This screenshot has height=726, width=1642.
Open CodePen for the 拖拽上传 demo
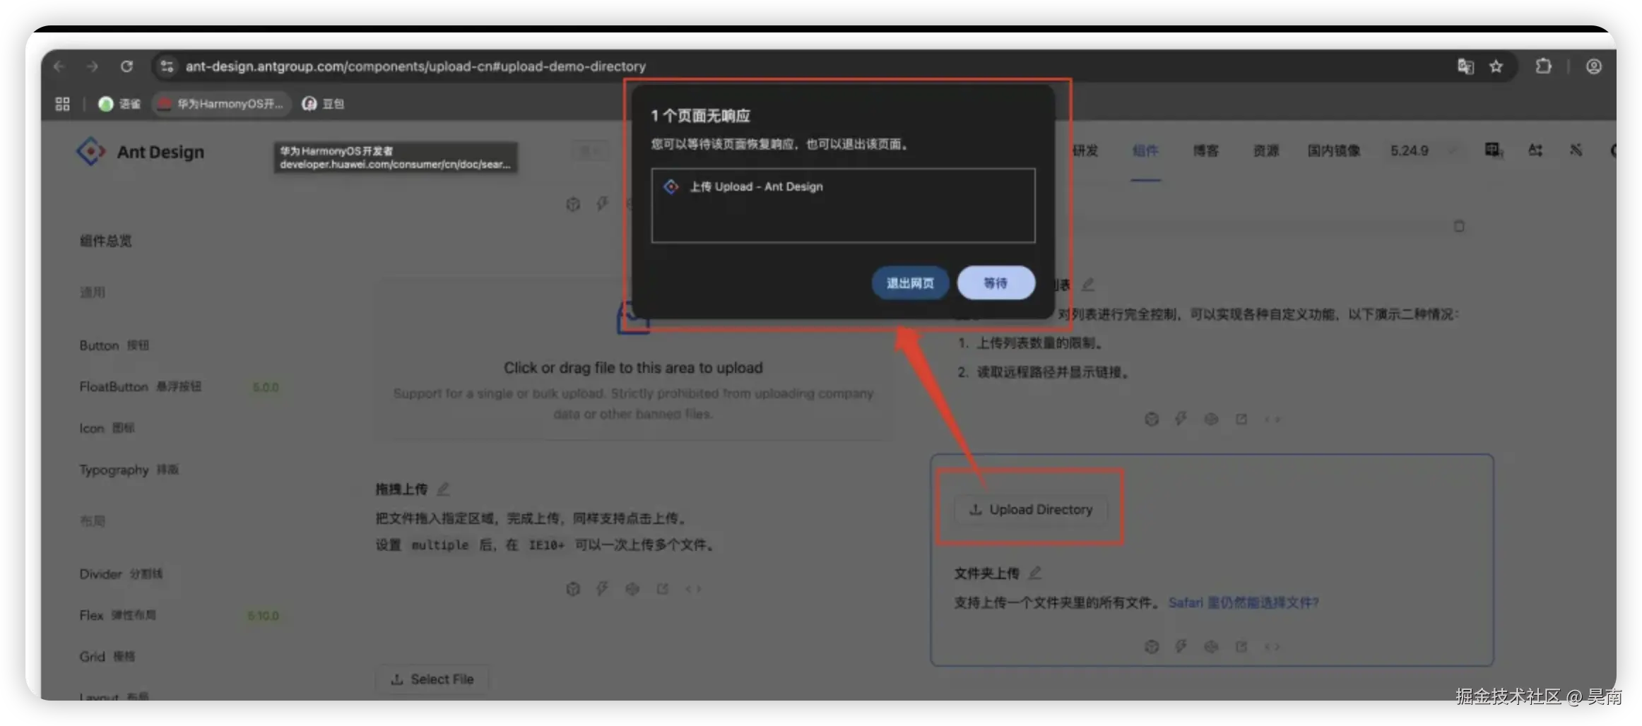coord(632,589)
